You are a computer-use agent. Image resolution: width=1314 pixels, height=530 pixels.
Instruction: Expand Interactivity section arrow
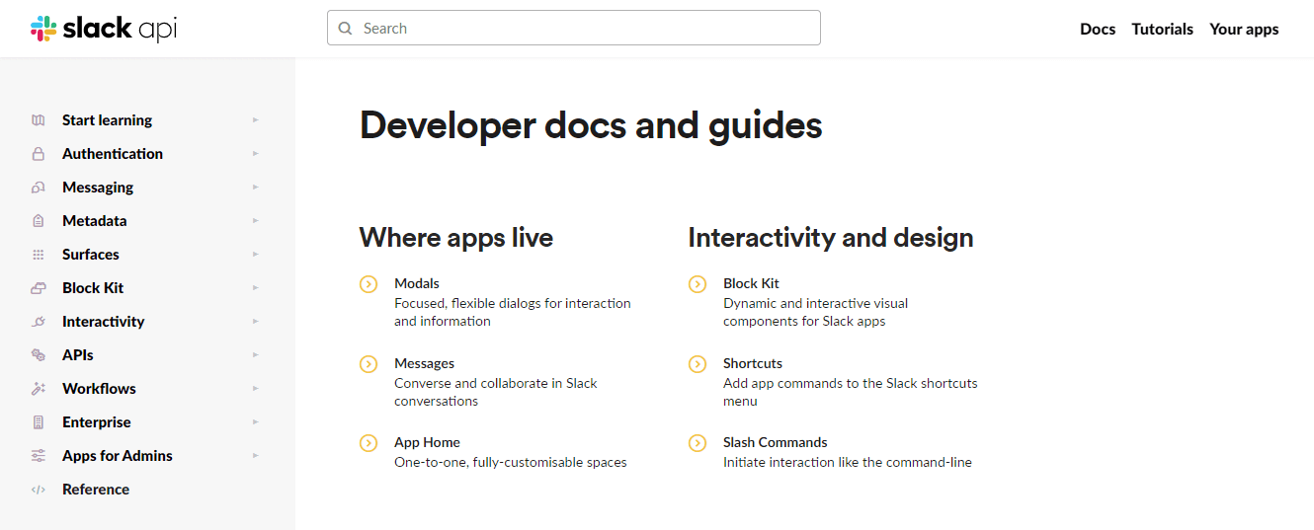point(256,322)
